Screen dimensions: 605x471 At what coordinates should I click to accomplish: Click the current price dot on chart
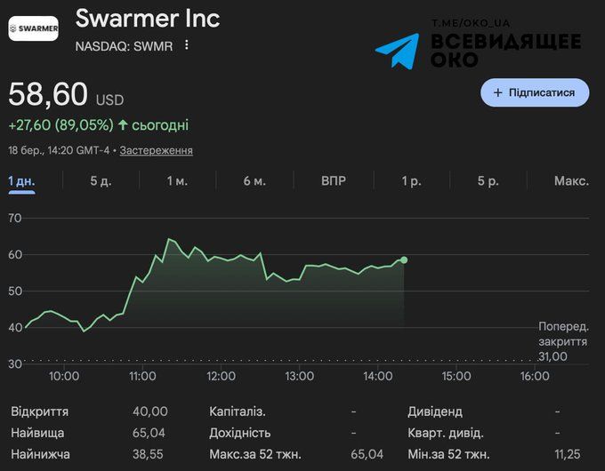404,259
